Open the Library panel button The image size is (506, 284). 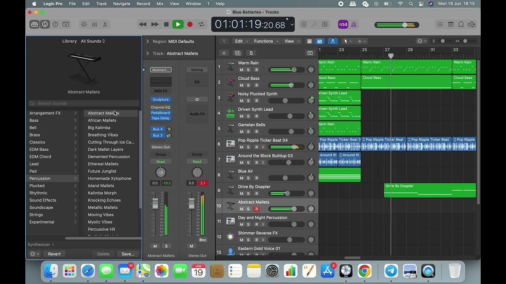point(34,24)
